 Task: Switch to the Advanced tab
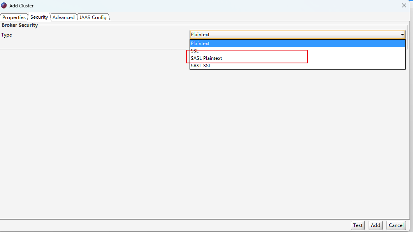63,17
